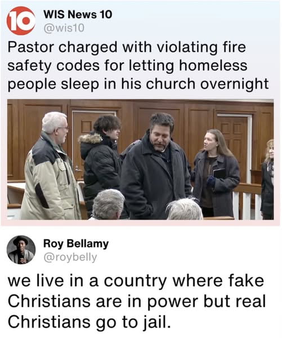Select Roy Bellamy's fake Christians reply text
The image size is (282, 338).
[x=137, y=301]
